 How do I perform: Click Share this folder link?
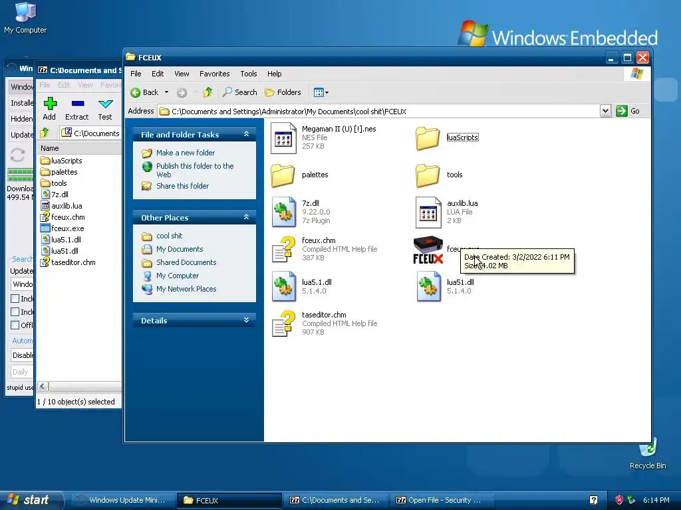[x=182, y=186]
